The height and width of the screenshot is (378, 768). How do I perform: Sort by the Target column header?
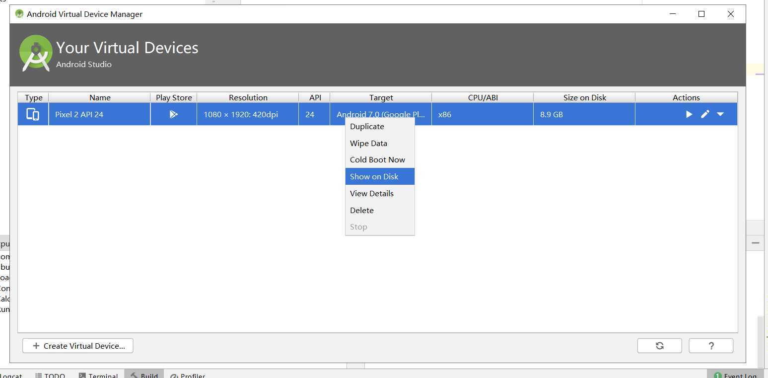381,97
